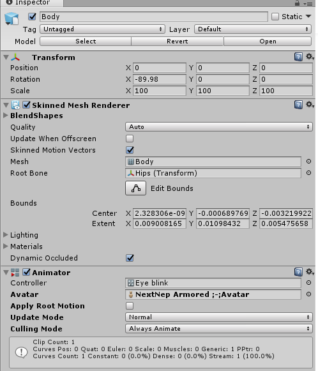Enable Update When Offscreen checkbox
This screenshot has height=371, width=318.
tap(130, 139)
